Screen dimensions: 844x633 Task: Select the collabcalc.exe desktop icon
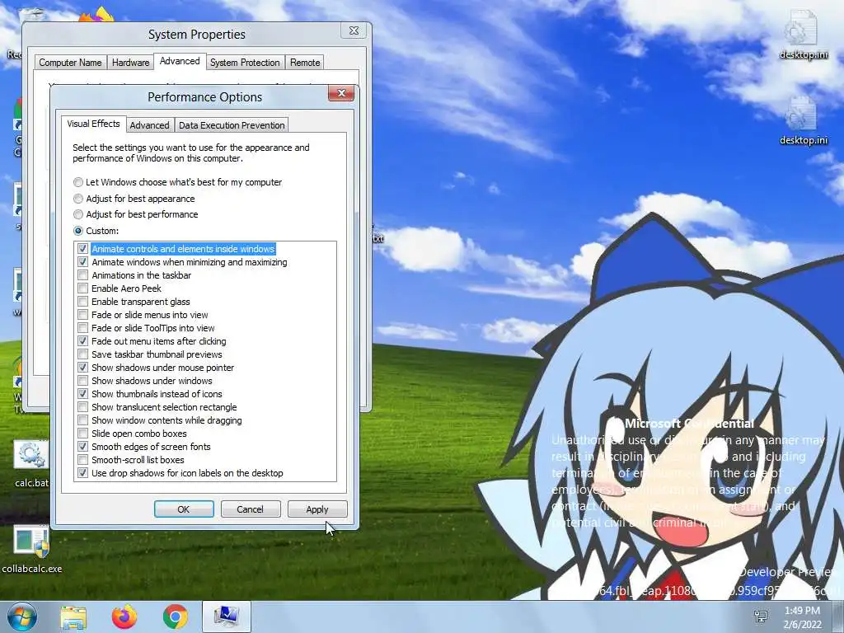click(32, 550)
